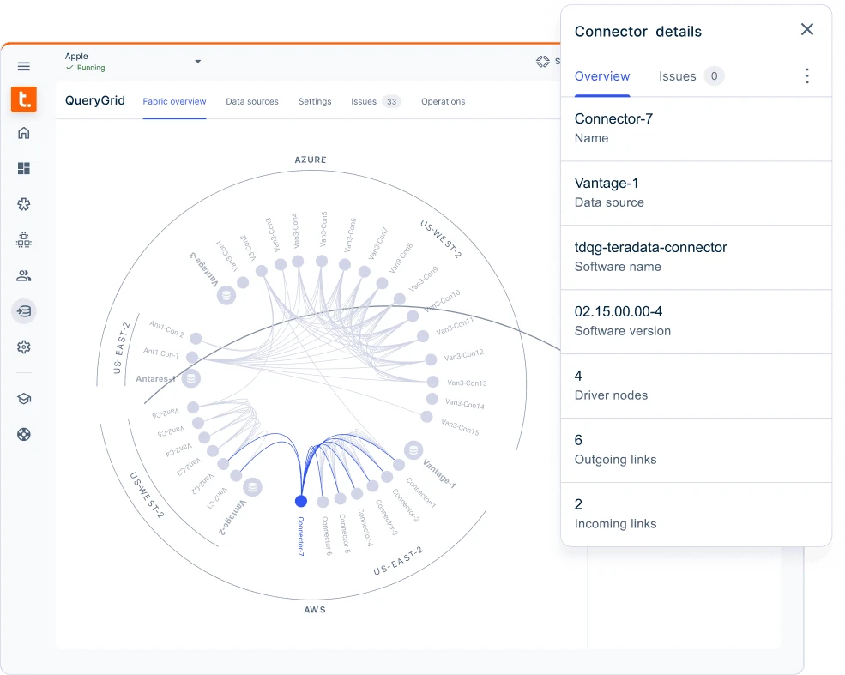Viewport: 845px width, 675px height.
Task: Open the dashboard grid icon in sidebar
Action: pyautogui.click(x=24, y=168)
